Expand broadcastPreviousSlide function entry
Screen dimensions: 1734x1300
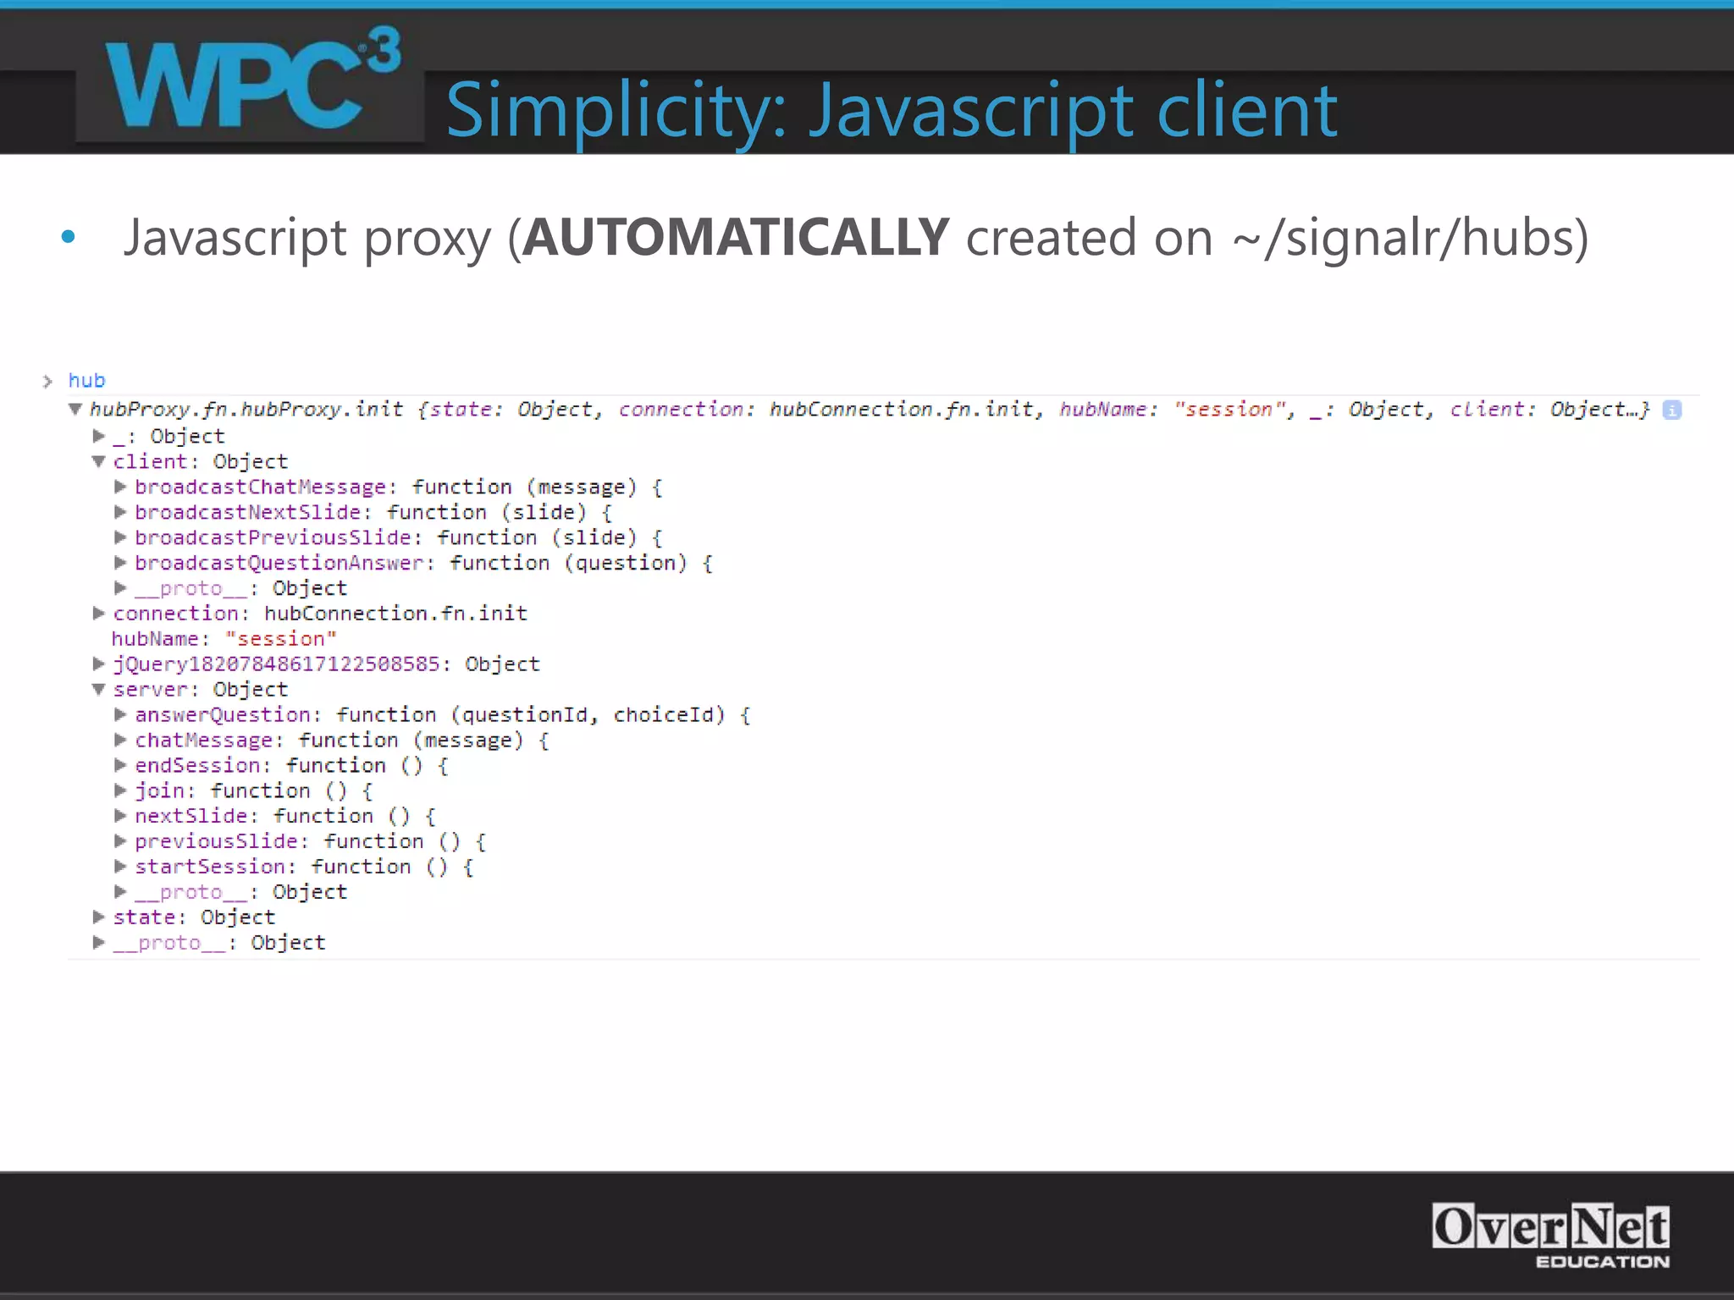pyautogui.click(x=120, y=537)
